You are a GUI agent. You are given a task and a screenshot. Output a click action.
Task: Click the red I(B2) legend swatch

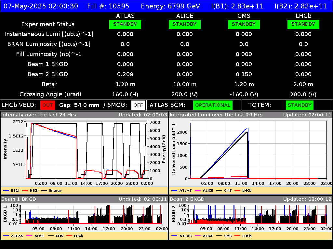(x=25, y=190)
